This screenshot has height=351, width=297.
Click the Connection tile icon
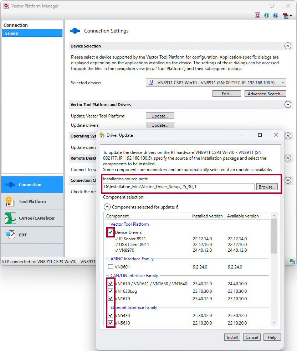(10, 185)
